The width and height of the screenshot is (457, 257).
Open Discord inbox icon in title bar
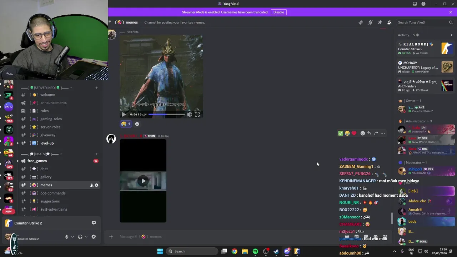click(415, 4)
